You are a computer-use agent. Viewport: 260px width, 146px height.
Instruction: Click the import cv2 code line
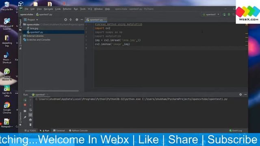click(x=102, y=28)
